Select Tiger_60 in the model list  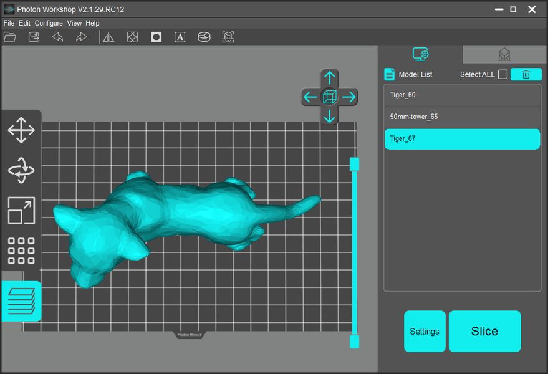[x=461, y=95]
